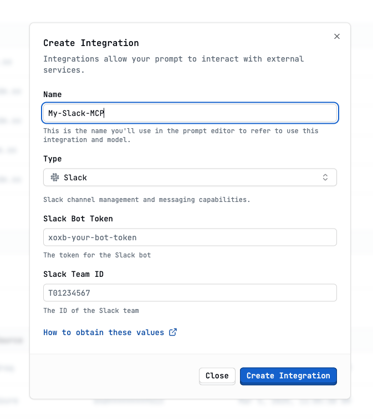Click into the Slack Bot Token field
The image size is (373, 420).
[x=190, y=237]
